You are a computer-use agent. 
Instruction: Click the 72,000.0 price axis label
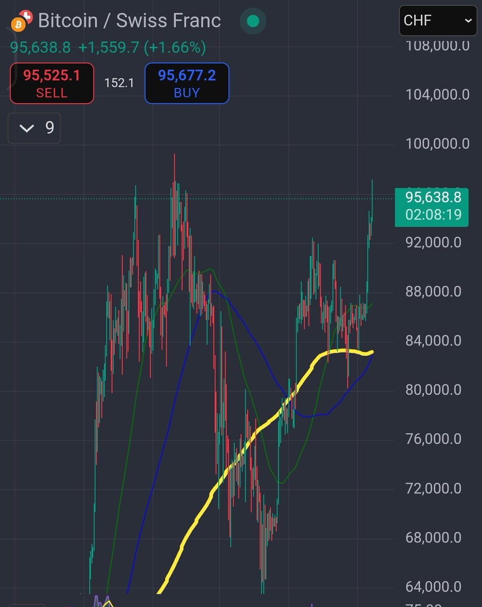433,489
